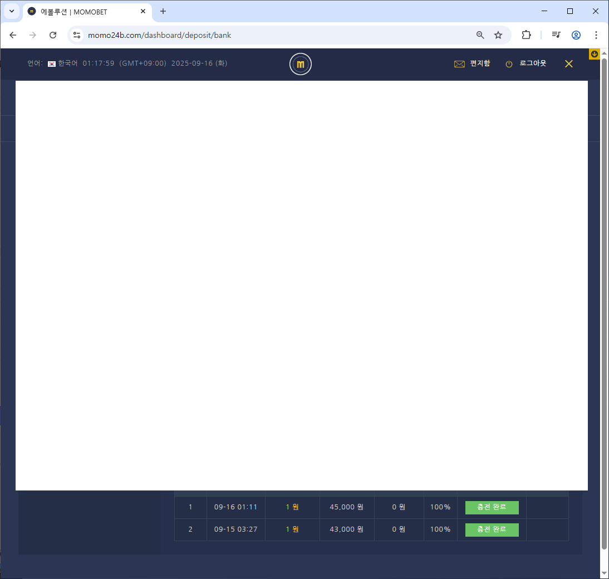The height and width of the screenshot is (579, 609).
Task: Open a new browser tab
Action: click(163, 11)
